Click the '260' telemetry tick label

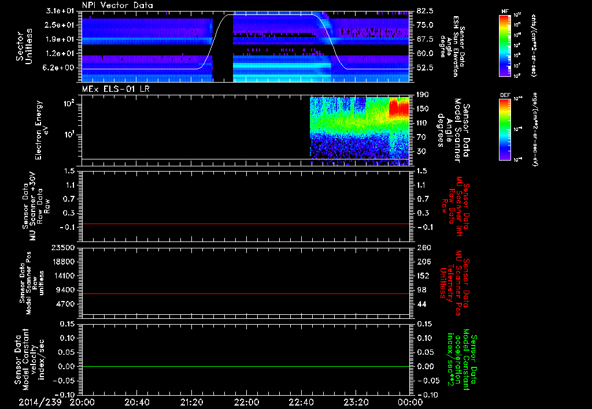click(x=424, y=248)
